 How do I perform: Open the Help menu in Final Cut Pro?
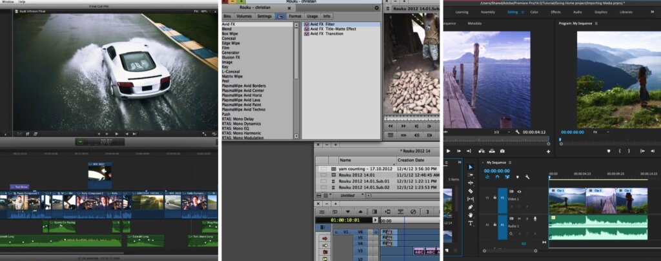(22, 2)
